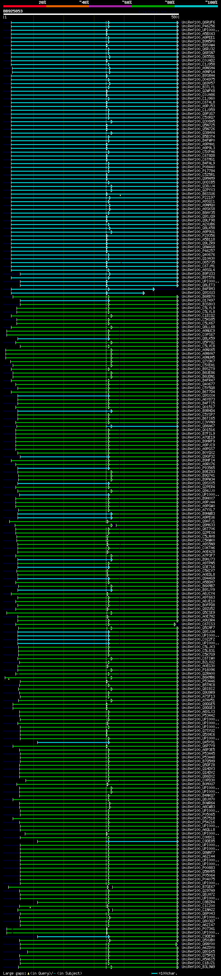This screenshot has width=221, height=976.
Task: Click the Large gaps legend text
Action: tap(42, 973)
